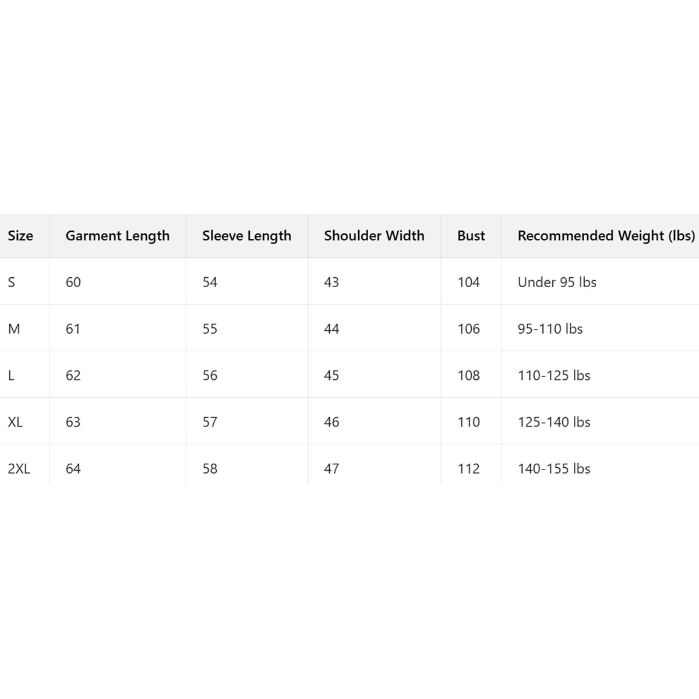Select the bust value 112 cell
The height and width of the screenshot is (699, 699).
[468, 469]
